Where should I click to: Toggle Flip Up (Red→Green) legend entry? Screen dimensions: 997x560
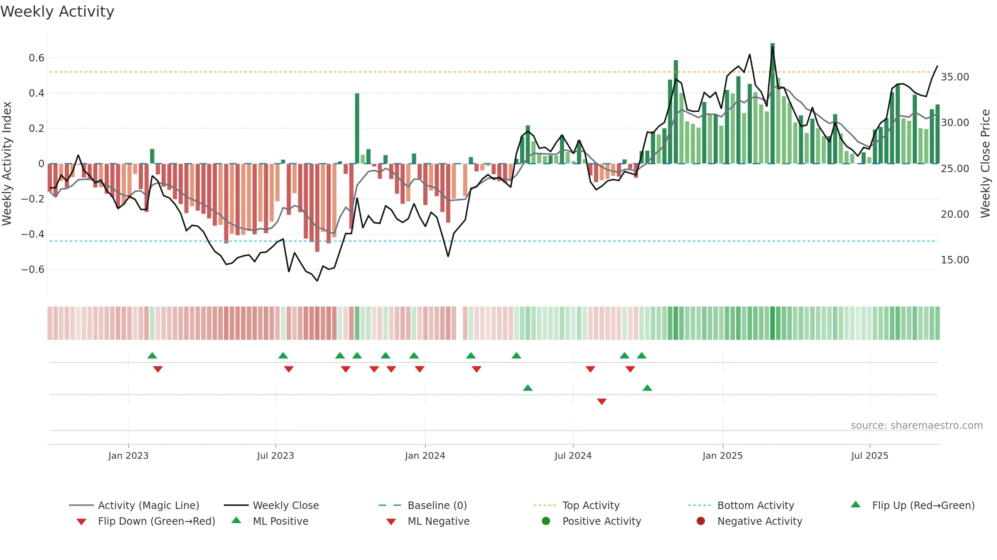(913, 505)
